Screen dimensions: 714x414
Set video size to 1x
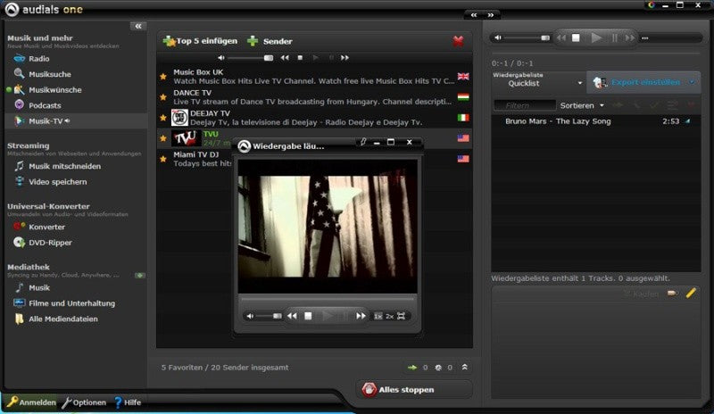[x=378, y=316]
